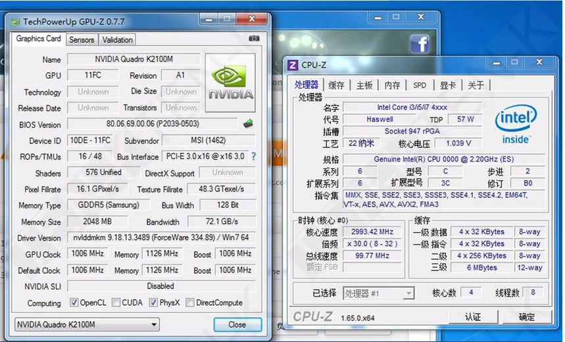
Task: Click the 工艺 value 22 纳米
Action: (361, 143)
